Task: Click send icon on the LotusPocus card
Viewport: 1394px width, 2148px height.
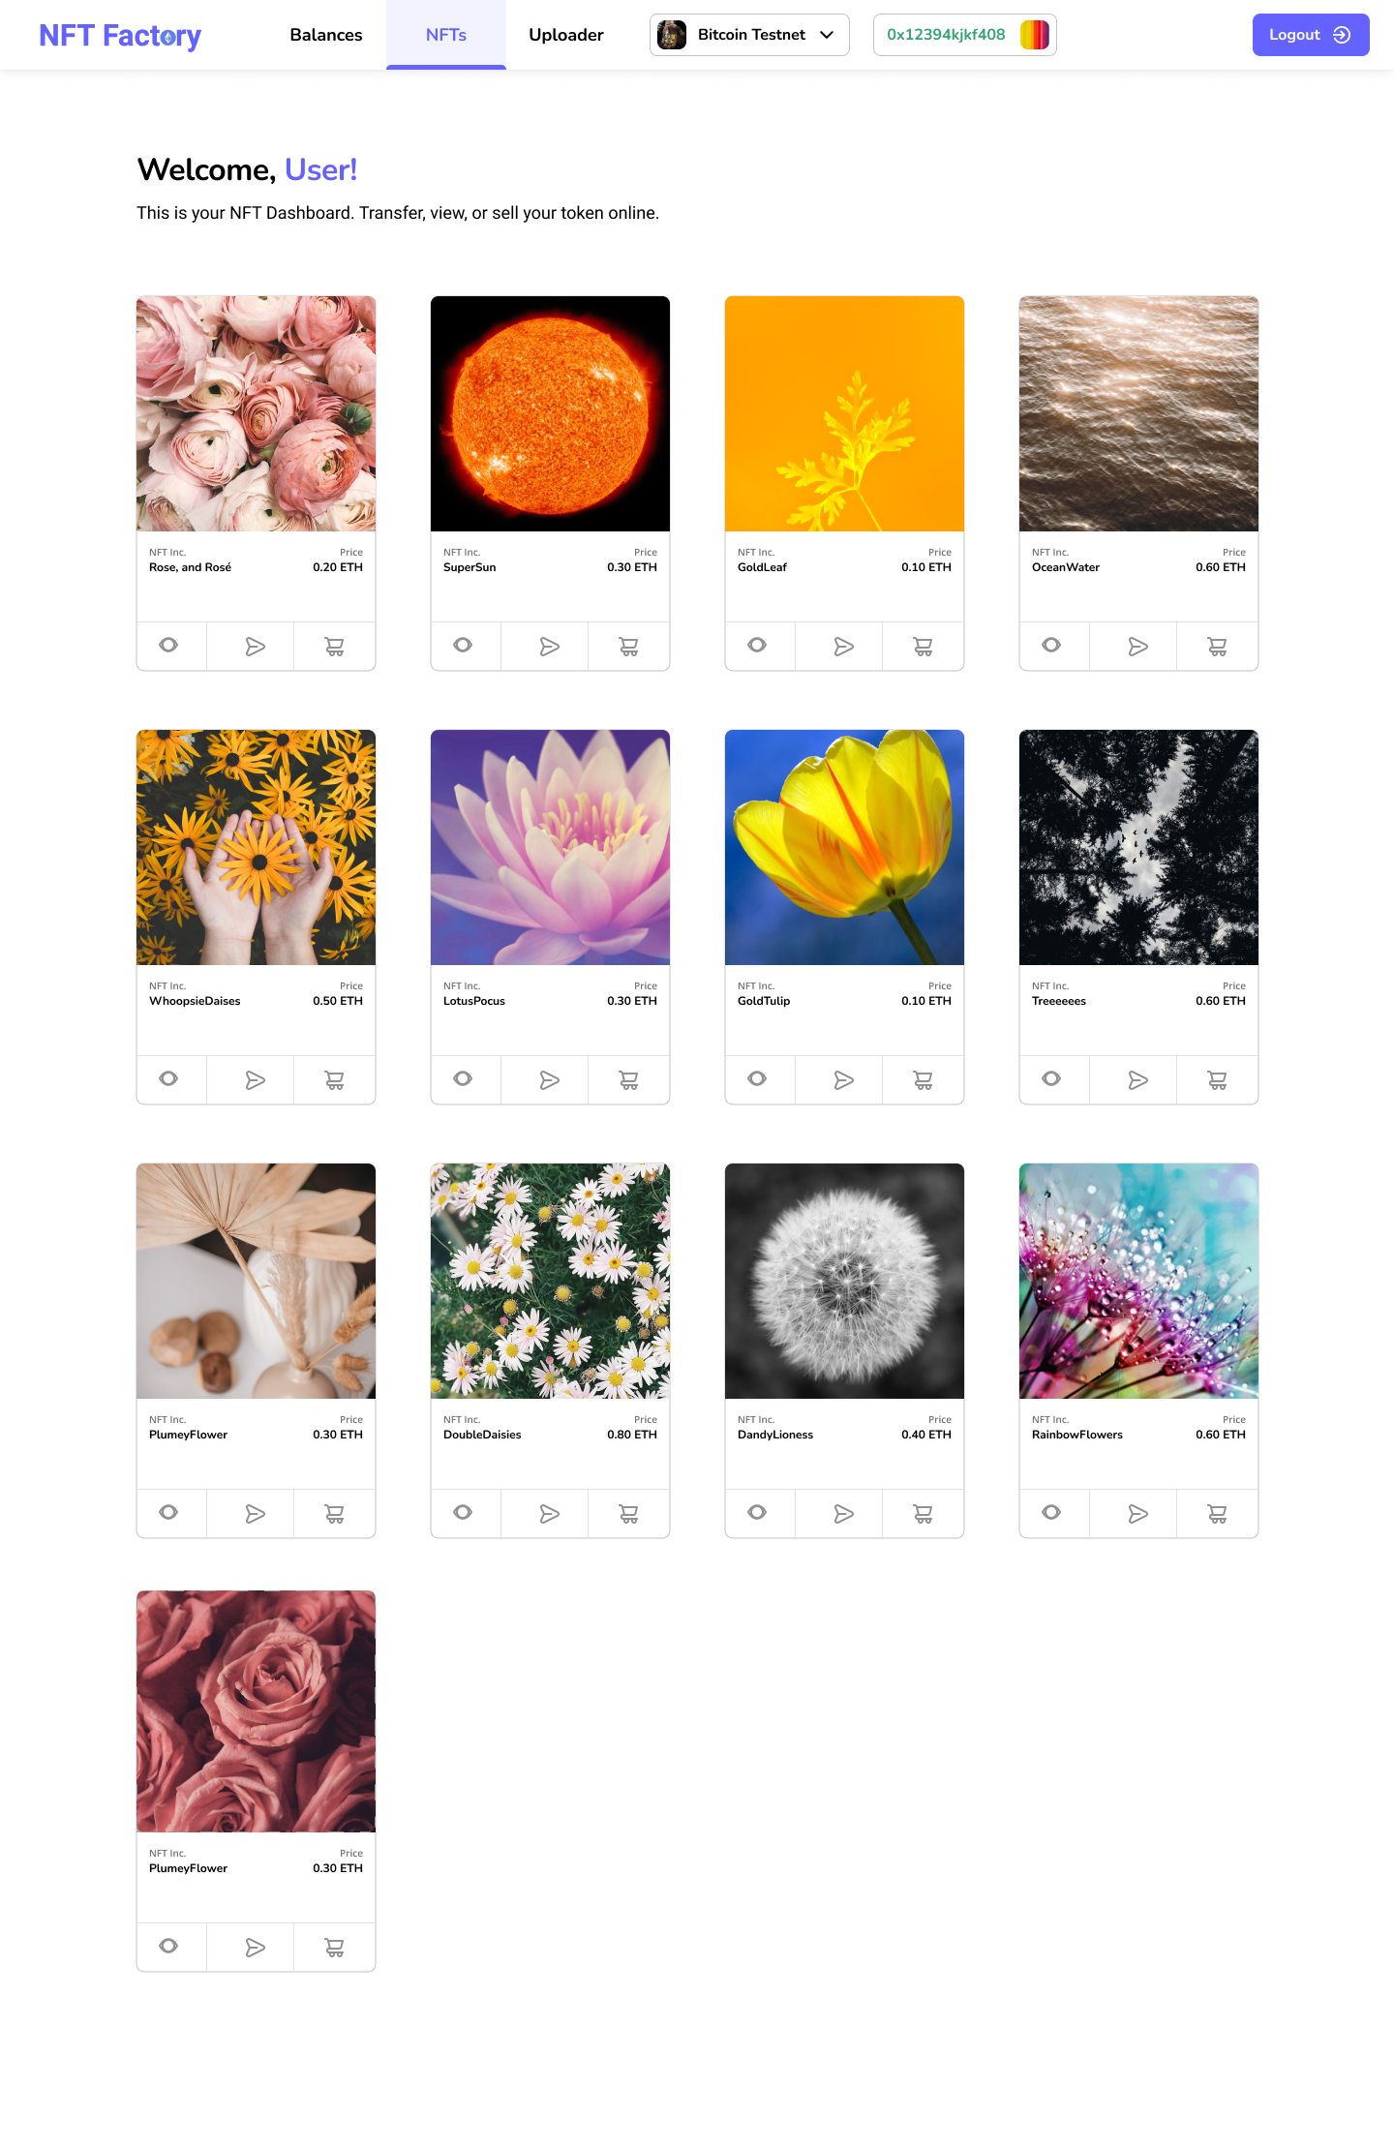Action: pos(549,1079)
